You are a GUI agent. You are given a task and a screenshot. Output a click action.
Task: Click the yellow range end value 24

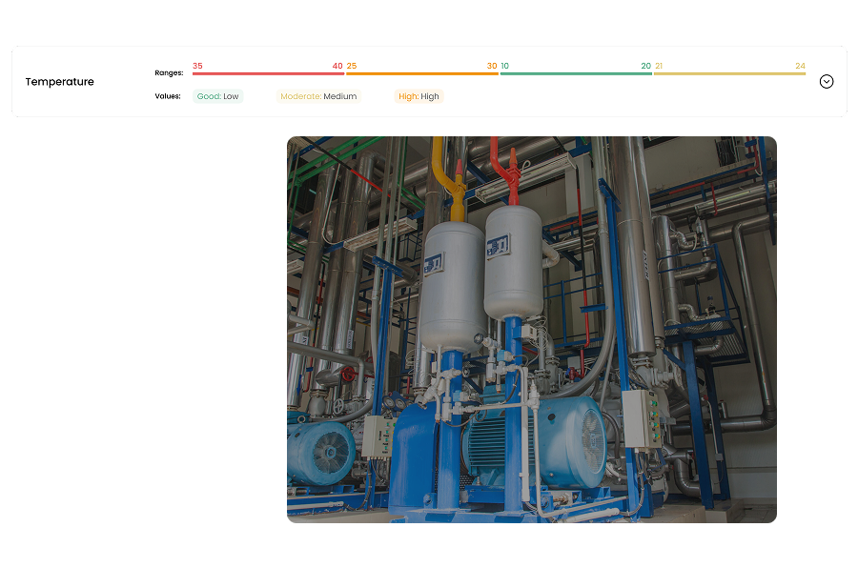(x=800, y=66)
